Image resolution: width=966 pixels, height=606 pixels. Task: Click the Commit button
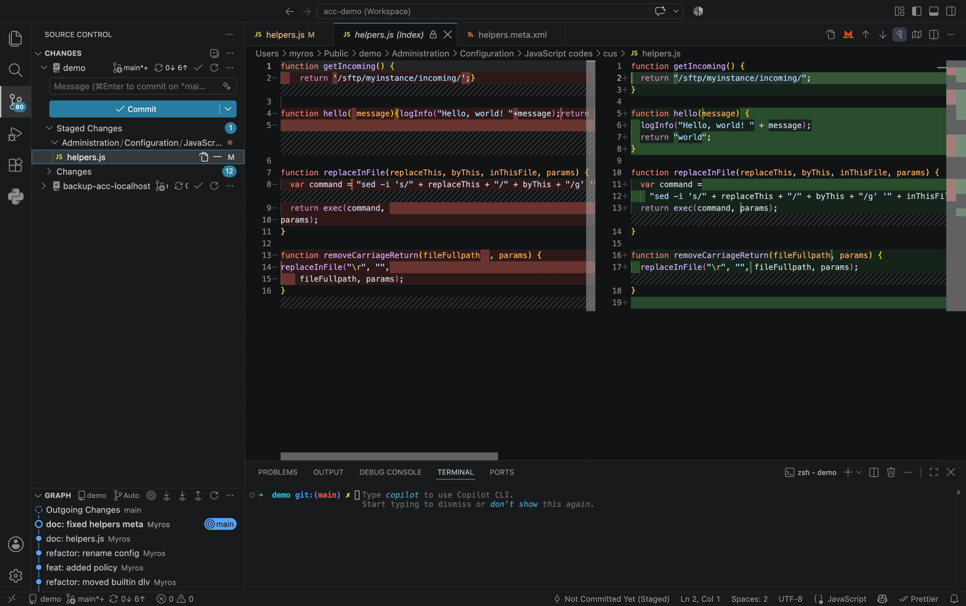(x=135, y=109)
